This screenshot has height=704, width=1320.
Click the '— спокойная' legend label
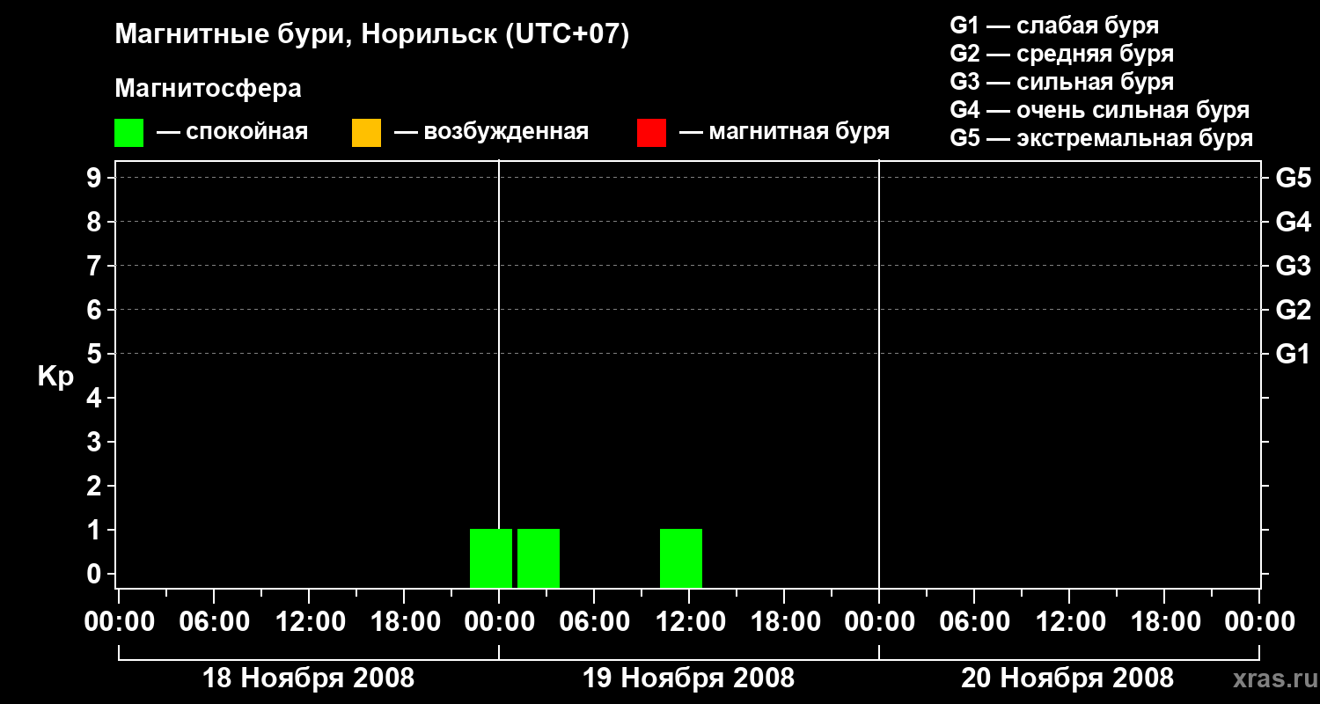(232, 132)
